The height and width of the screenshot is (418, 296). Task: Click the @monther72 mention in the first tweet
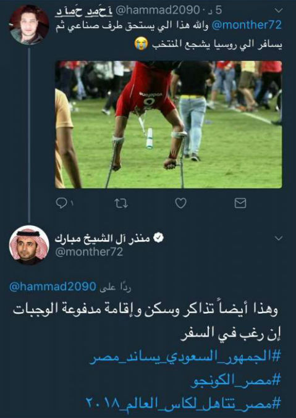(247, 25)
